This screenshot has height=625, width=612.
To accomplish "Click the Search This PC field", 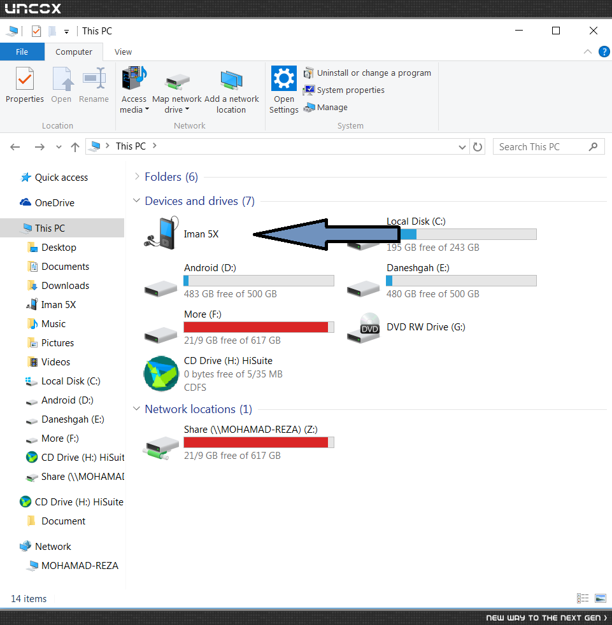I will (x=548, y=146).
